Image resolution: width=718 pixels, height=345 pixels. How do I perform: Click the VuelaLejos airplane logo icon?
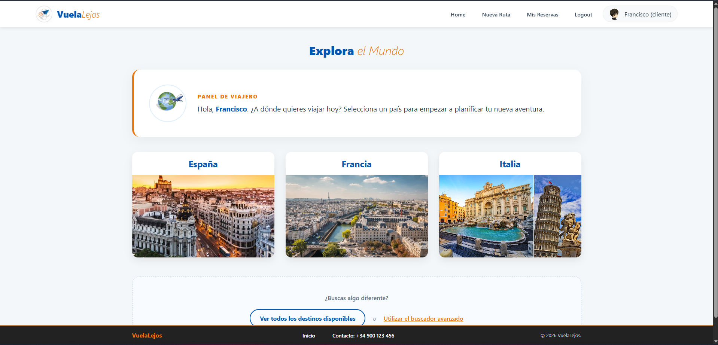click(x=44, y=14)
